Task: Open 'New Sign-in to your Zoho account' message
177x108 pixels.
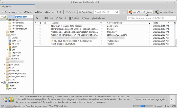Action: click(x=67, y=26)
